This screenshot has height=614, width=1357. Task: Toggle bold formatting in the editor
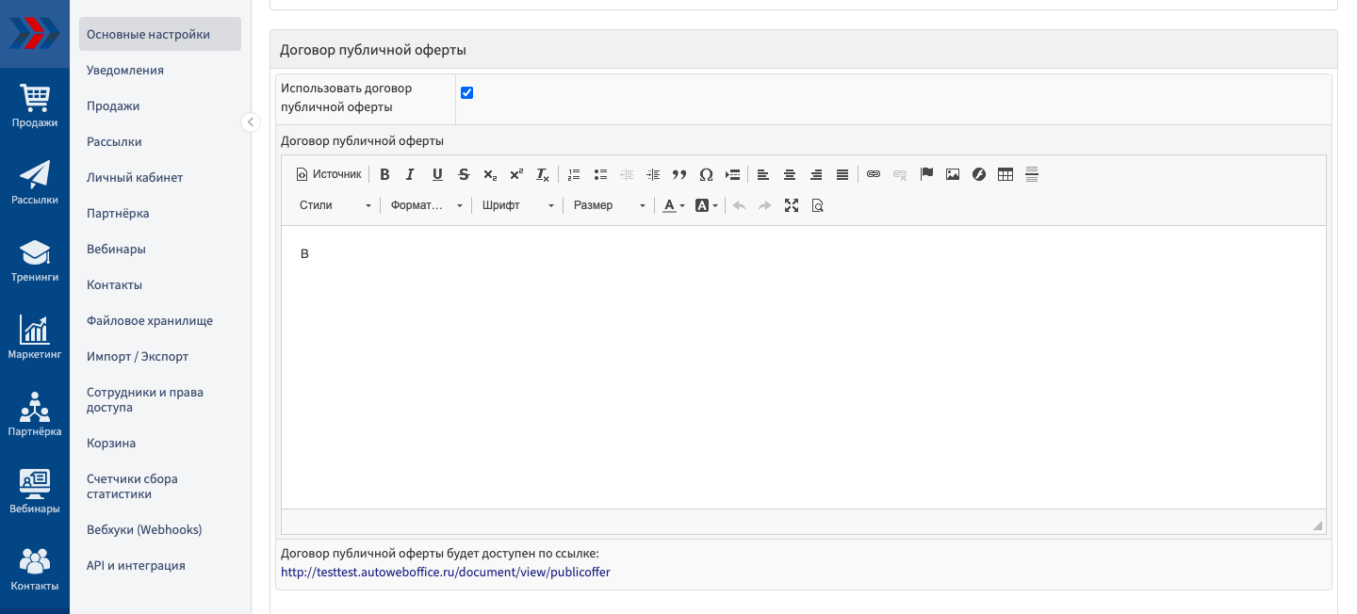pyautogui.click(x=384, y=174)
